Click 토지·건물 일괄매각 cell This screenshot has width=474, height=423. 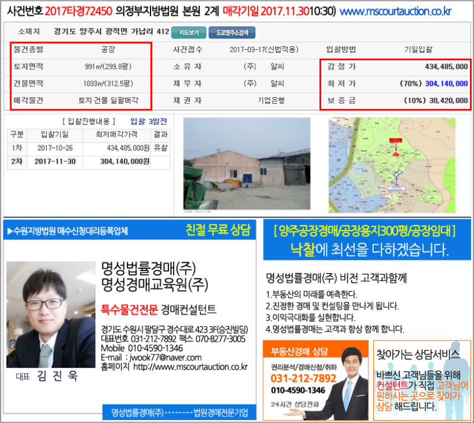[108, 100]
